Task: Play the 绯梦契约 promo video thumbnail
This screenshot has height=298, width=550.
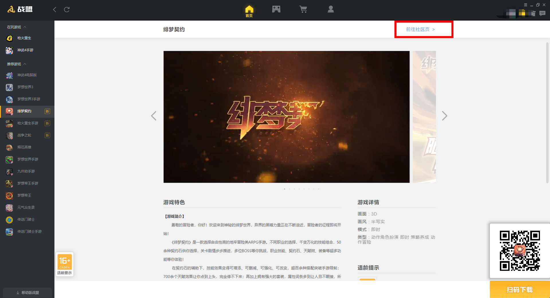Action: tap(286, 117)
